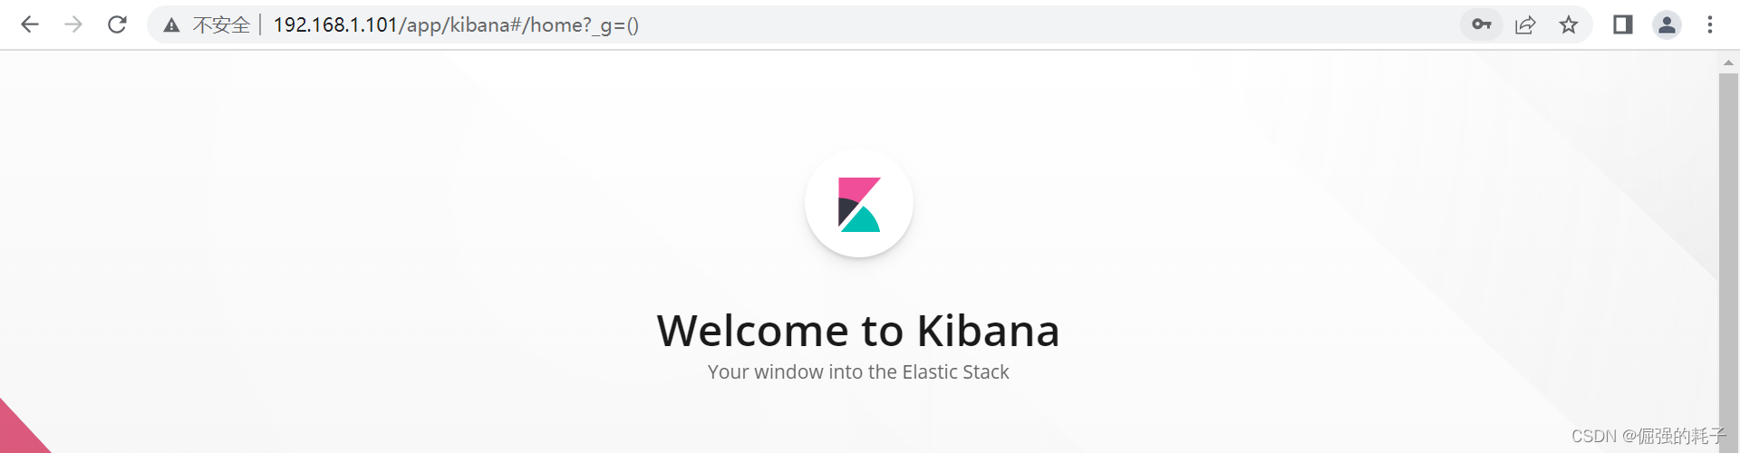This screenshot has width=1740, height=453.
Task: Bookmark this page with the star icon
Action: [x=1569, y=24]
